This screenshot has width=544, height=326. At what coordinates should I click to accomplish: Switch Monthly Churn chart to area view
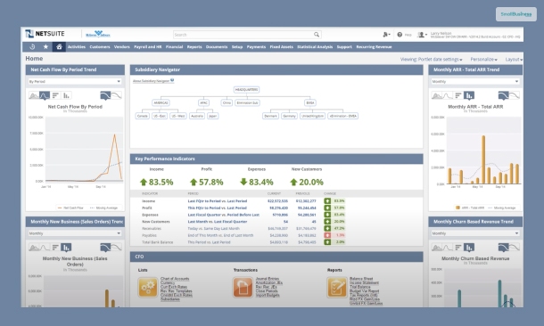click(437, 248)
